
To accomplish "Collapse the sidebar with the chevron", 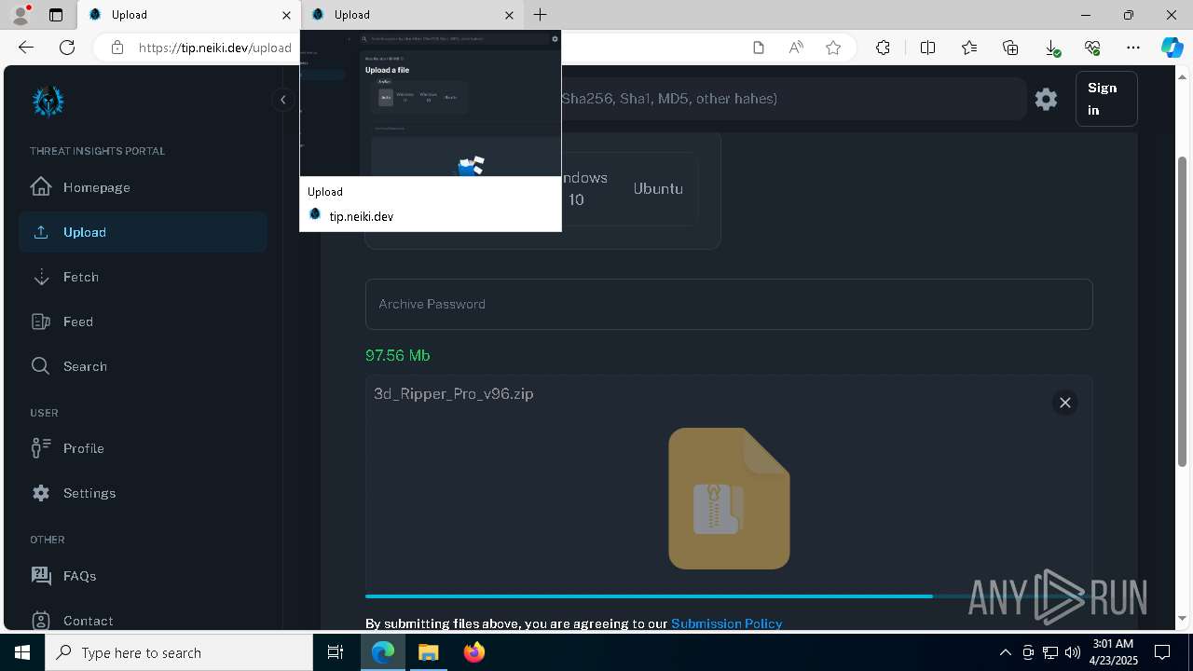I will 282,100.
